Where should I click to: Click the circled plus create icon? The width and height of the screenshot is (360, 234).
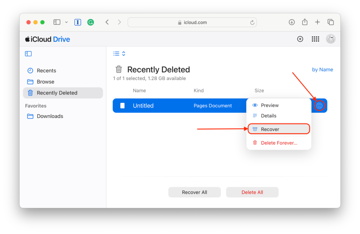click(300, 39)
